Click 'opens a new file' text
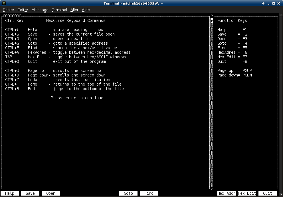Image resolution: width=283 pixels, height=197 pixels. click(71, 39)
